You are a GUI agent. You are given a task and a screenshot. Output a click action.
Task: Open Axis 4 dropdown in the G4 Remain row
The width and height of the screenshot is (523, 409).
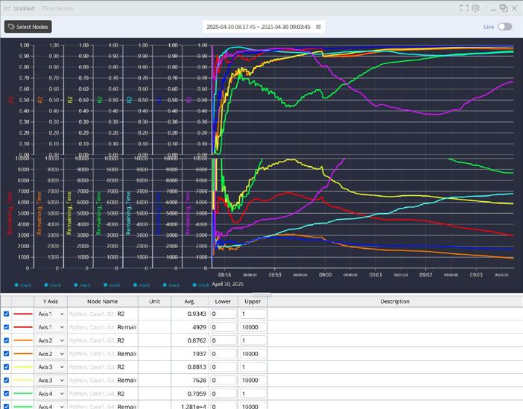click(x=51, y=406)
